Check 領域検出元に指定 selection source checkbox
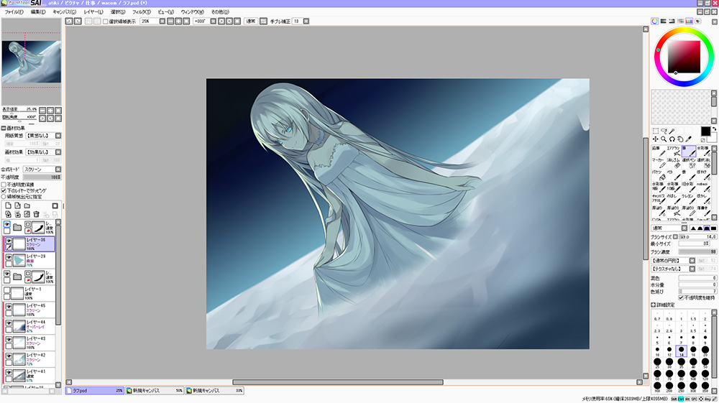The width and height of the screenshot is (719, 403). click(4, 196)
